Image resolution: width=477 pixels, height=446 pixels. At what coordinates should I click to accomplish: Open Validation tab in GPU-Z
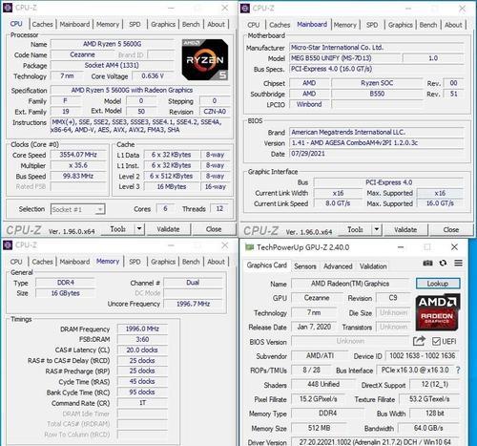(x=373, y=266)
